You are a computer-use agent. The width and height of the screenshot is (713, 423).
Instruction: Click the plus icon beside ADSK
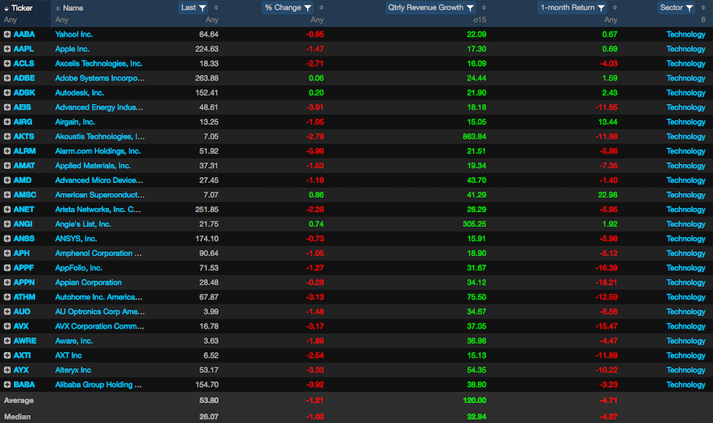[7, 93]
